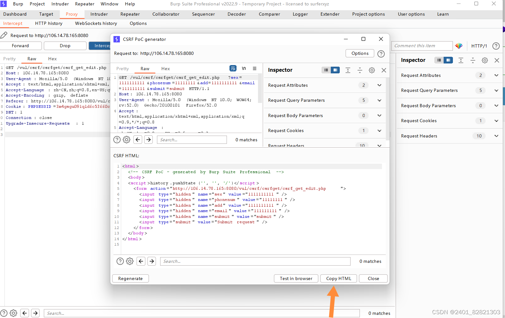Click the Forward button
This screenshot has height=318, width=505.
click(x=20, y=46)
